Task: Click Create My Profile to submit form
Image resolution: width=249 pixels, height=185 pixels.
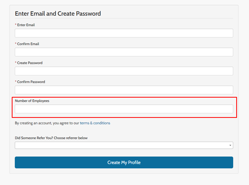Action: click(x=124, y=162)
